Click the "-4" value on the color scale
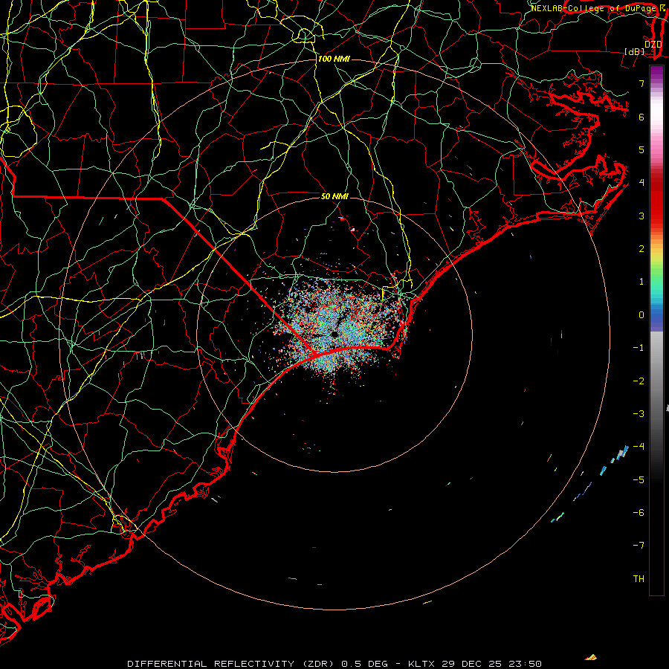669x669 pixels. click(x=639, y=447)
